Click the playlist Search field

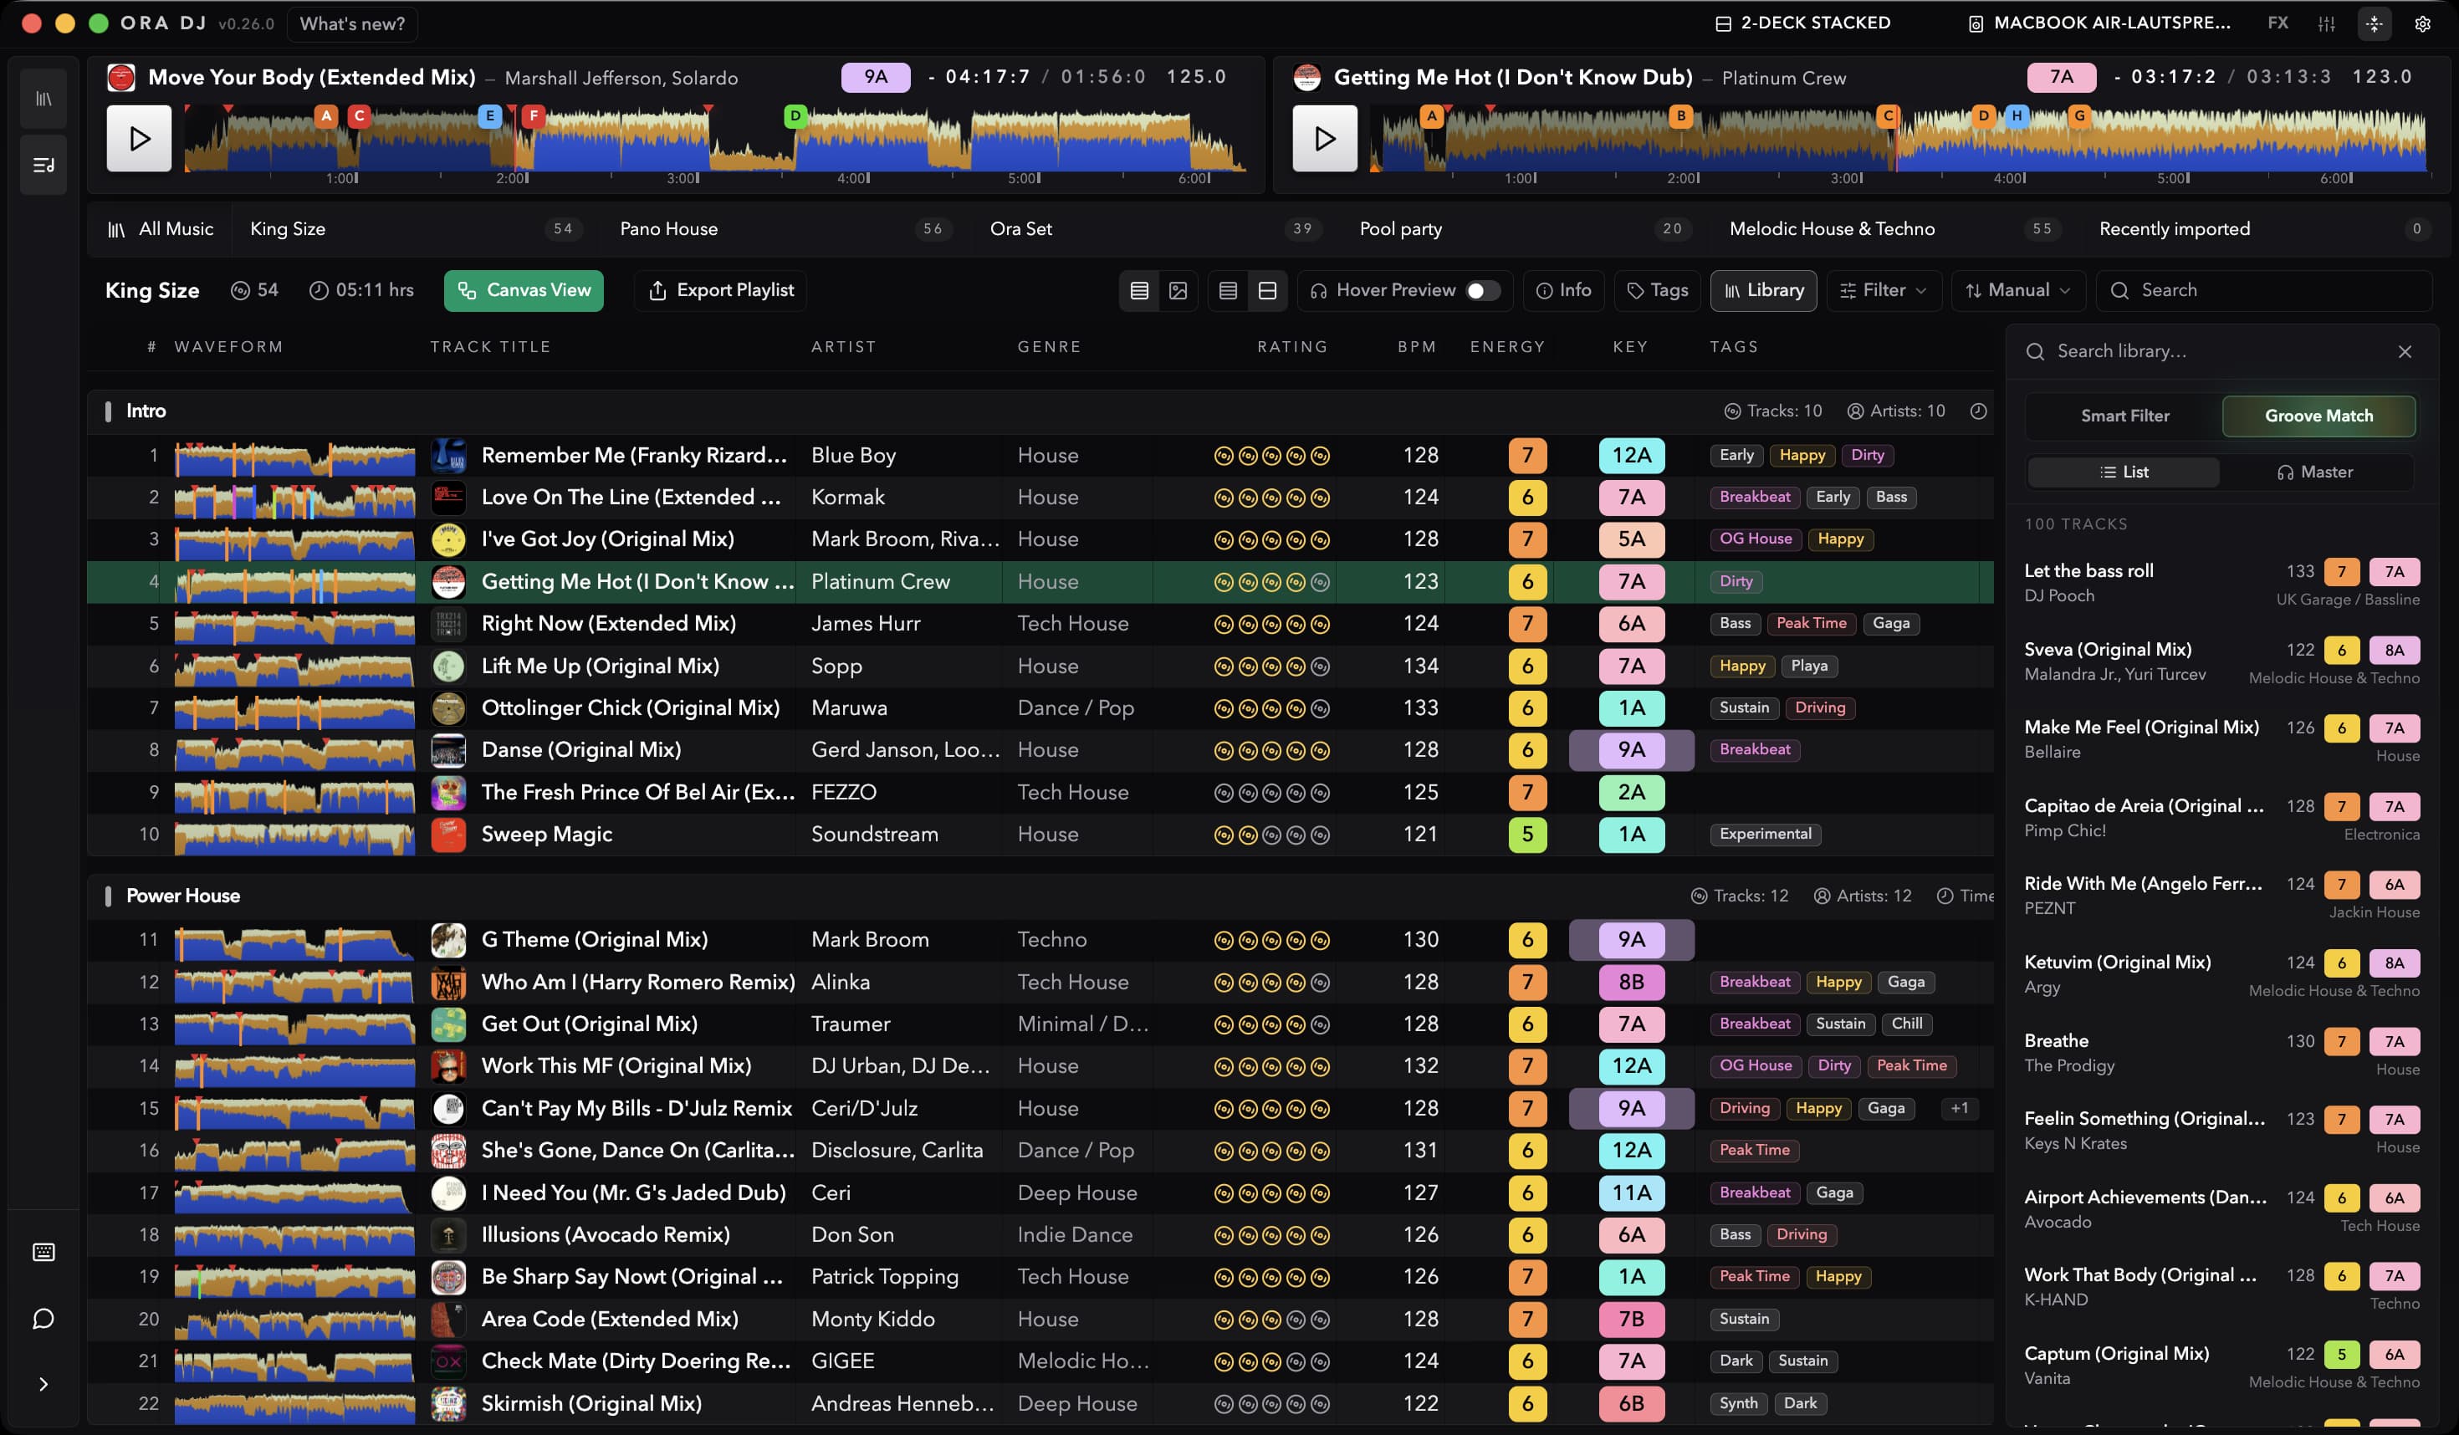pos(2264,291)
